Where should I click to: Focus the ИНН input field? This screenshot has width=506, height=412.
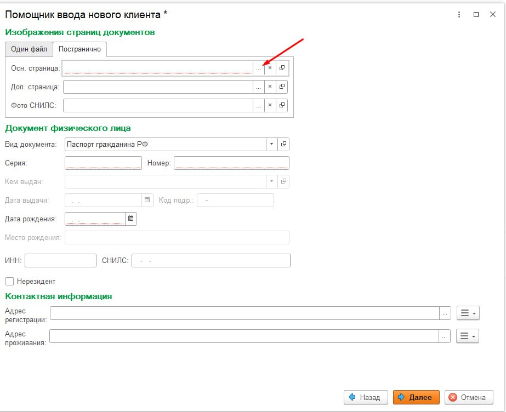click(60, 261)
